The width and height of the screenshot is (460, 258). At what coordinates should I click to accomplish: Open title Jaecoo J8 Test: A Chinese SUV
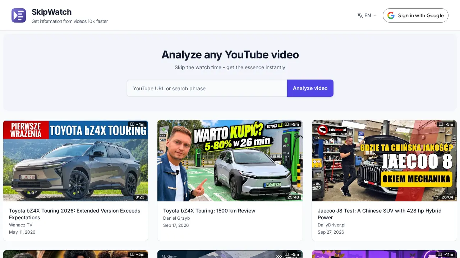(x=379, y=214)
